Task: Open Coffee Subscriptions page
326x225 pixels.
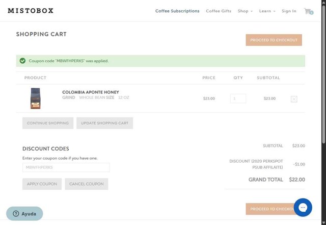Action: [177, 11]
